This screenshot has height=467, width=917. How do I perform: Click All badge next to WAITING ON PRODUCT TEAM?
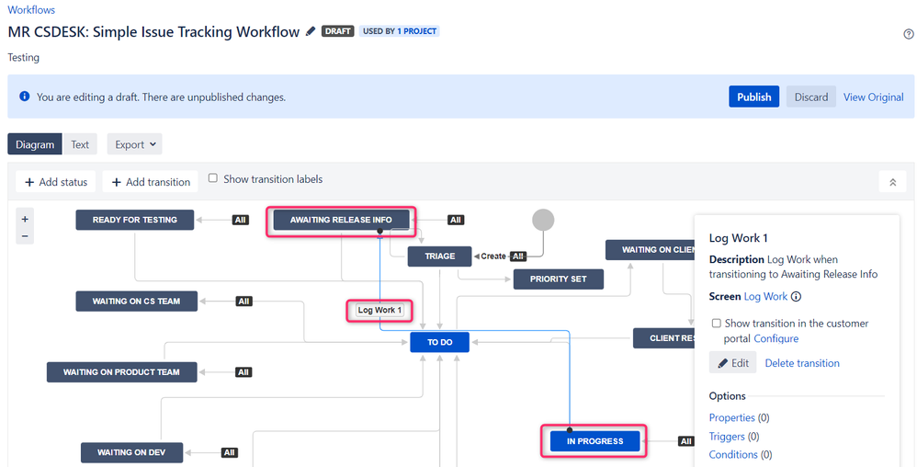[243, 372]
